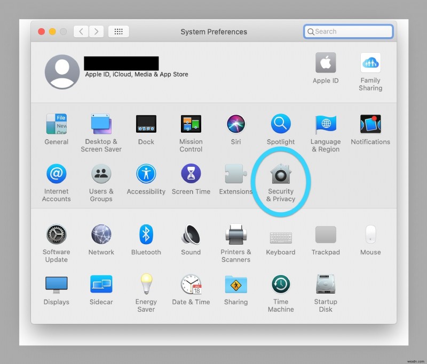
Task: Open Mission Control settings
Action: 191,124
